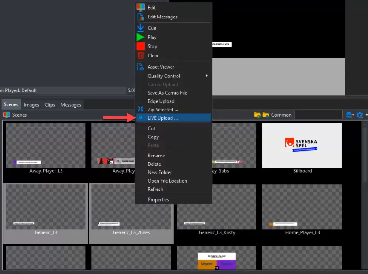Image resolution: width=368 pixels, height=274 pixels.
Task: Click the Edit Messages document icon
Action: 141,17
